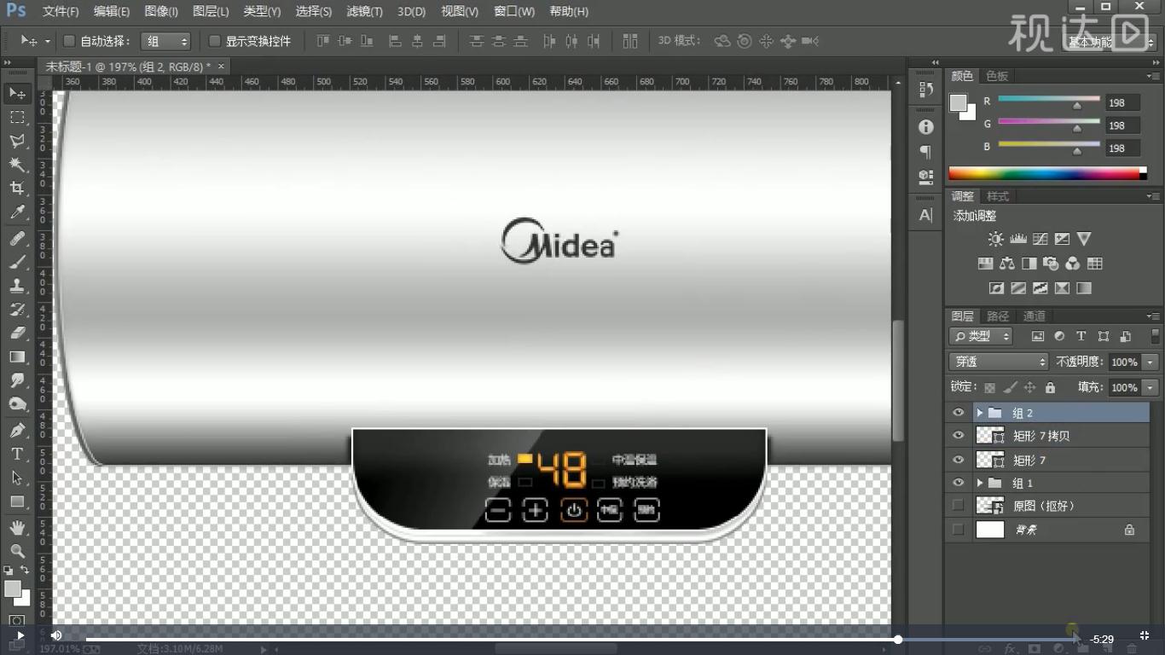1165x655 pixels.
Task: Open the 填充 fill slider arrow
Action: [x=1151, y=387]
